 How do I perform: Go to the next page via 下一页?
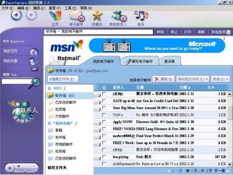click(x=220, y=171)
